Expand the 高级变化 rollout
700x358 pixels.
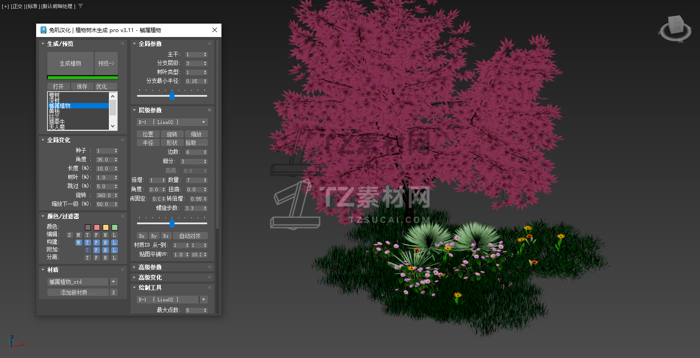[x=134, y=277]
